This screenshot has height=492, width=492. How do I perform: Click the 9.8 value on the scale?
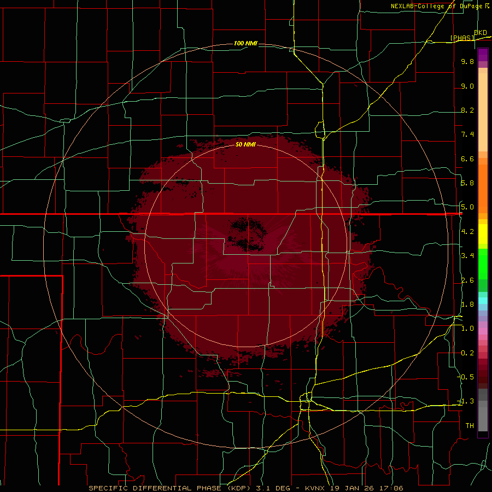tap(467, 61)
